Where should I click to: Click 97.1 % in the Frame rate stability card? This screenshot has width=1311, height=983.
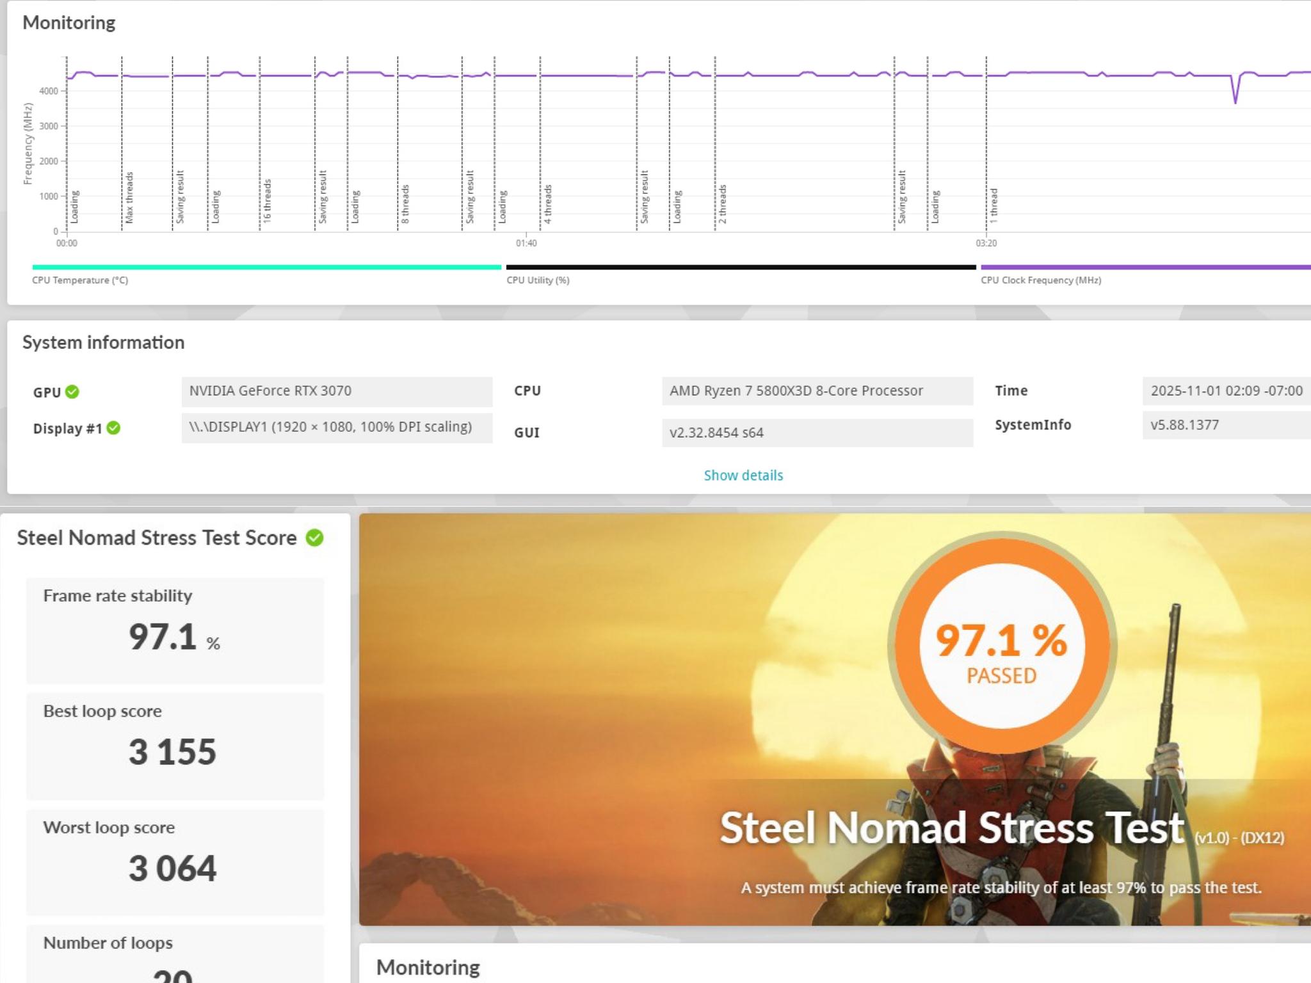(174, 637)
